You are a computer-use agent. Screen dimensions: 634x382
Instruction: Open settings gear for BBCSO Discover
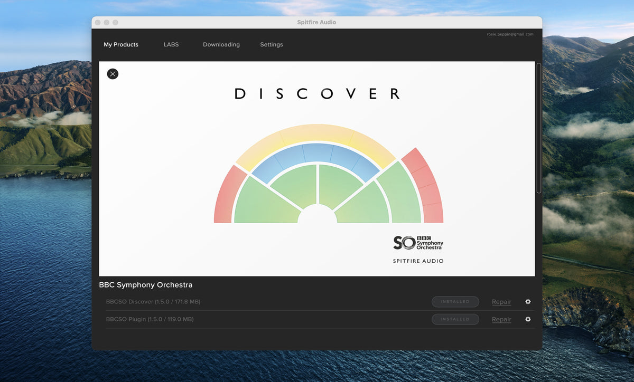(x=528, y=302)
